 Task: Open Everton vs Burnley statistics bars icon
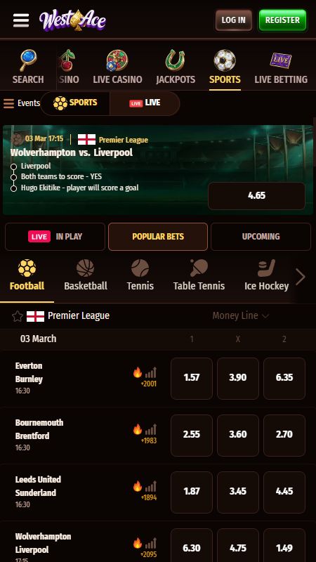click(x=151, y=373)
